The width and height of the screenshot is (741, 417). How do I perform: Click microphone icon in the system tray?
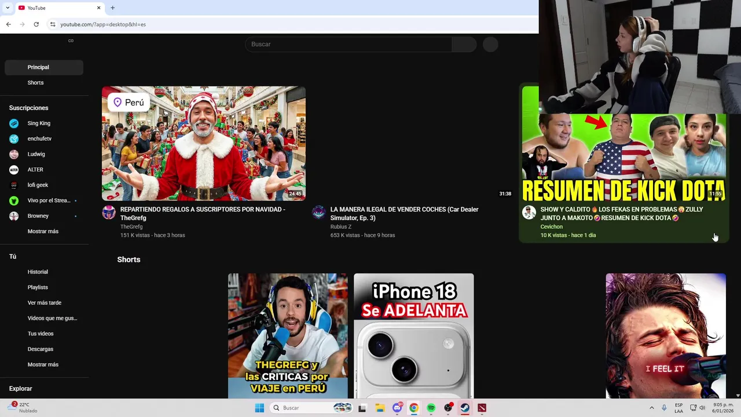pos(664,408)
